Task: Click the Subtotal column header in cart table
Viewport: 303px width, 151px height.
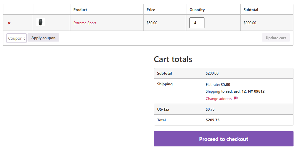Action: point(251,10)
